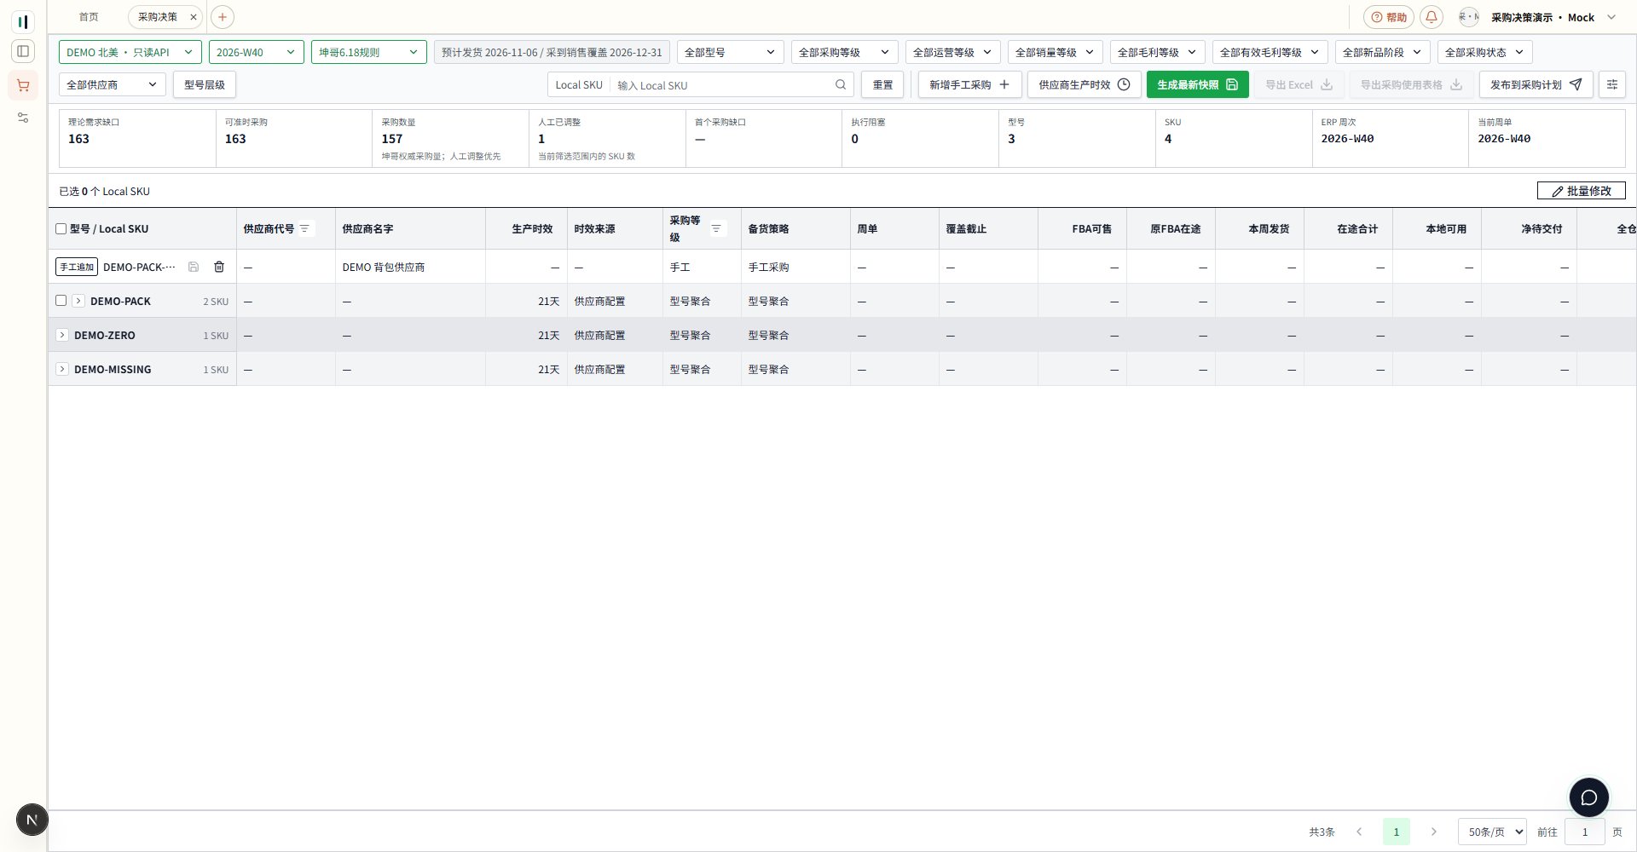Open the shopping cart purchasing icon
Image resolution: width=1637 pixels, height=852 pixels.
coord(23,85)
